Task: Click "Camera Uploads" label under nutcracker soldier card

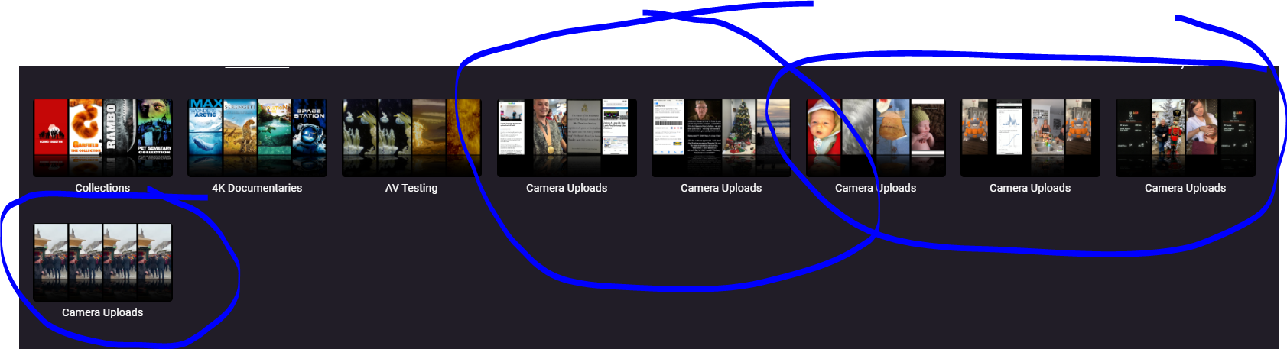Action: (1185, 188)
